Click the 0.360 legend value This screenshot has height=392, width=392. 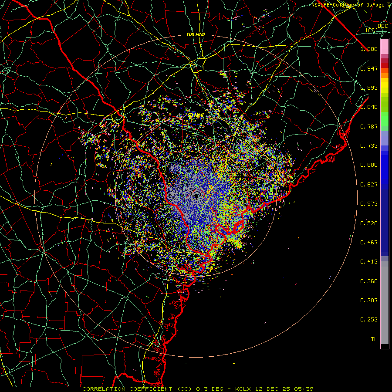coord(369,281)
